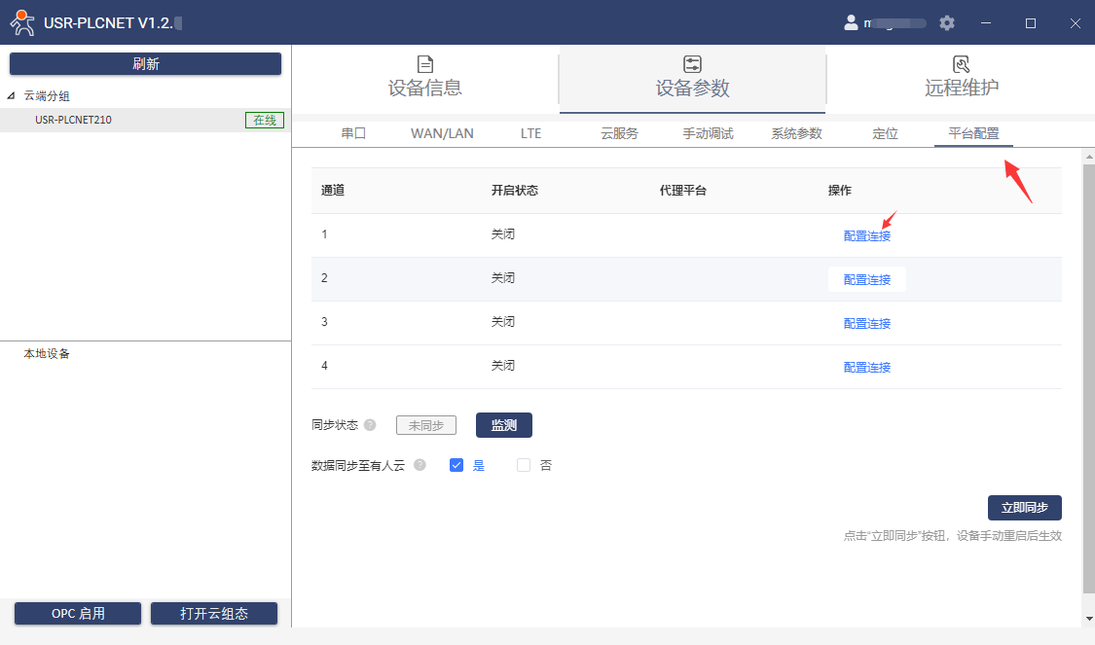Click the 监测 button
The height and width of the screenshot is (645, 1095).
[503, 425]
